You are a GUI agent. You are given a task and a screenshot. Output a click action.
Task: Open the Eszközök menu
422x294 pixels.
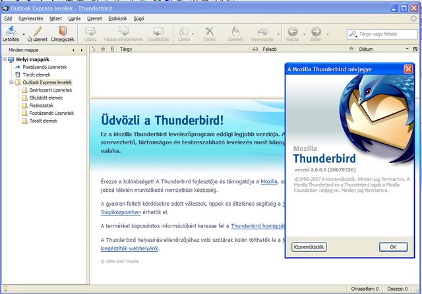tap(117, 18)
